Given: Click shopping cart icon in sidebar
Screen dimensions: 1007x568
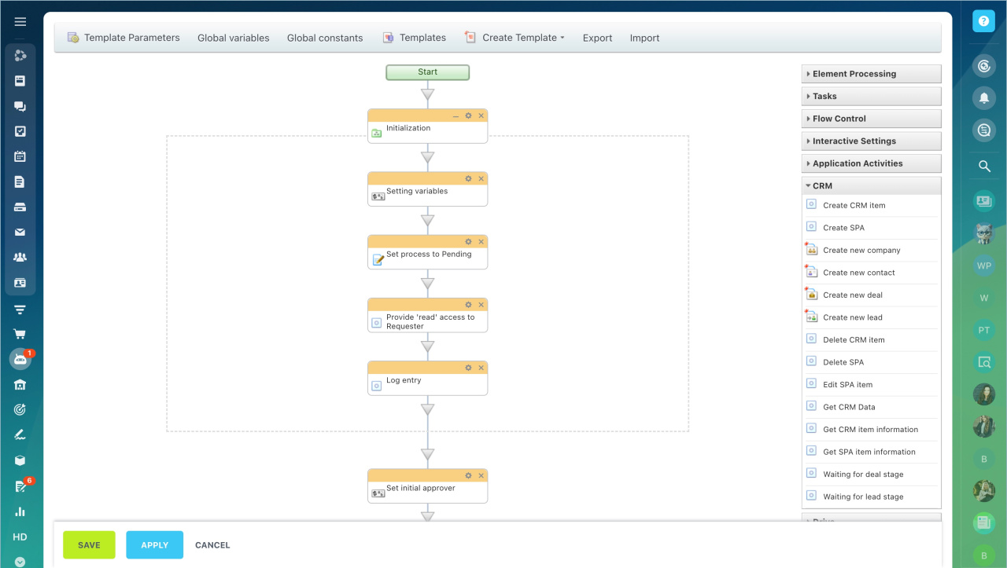Looking at the screenshot, I should point(20,334).
